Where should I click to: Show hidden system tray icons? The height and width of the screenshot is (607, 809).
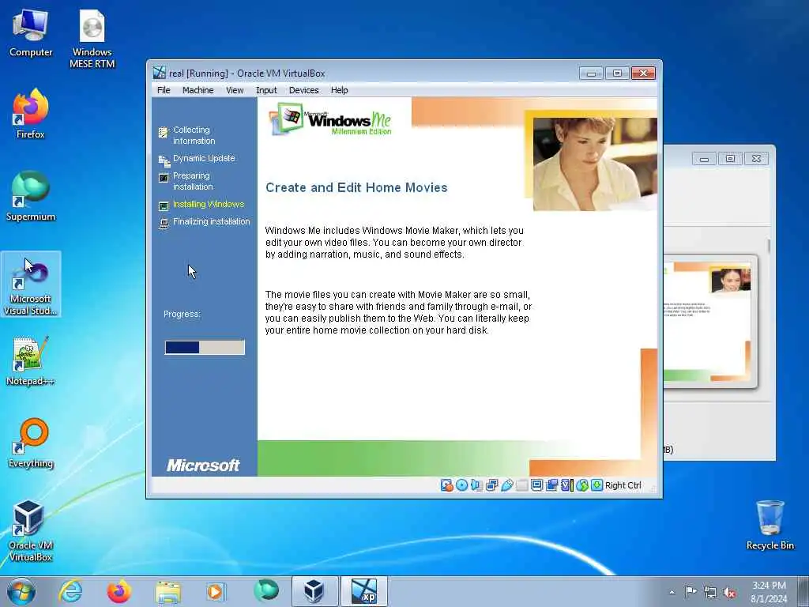(x=672, y=592)
